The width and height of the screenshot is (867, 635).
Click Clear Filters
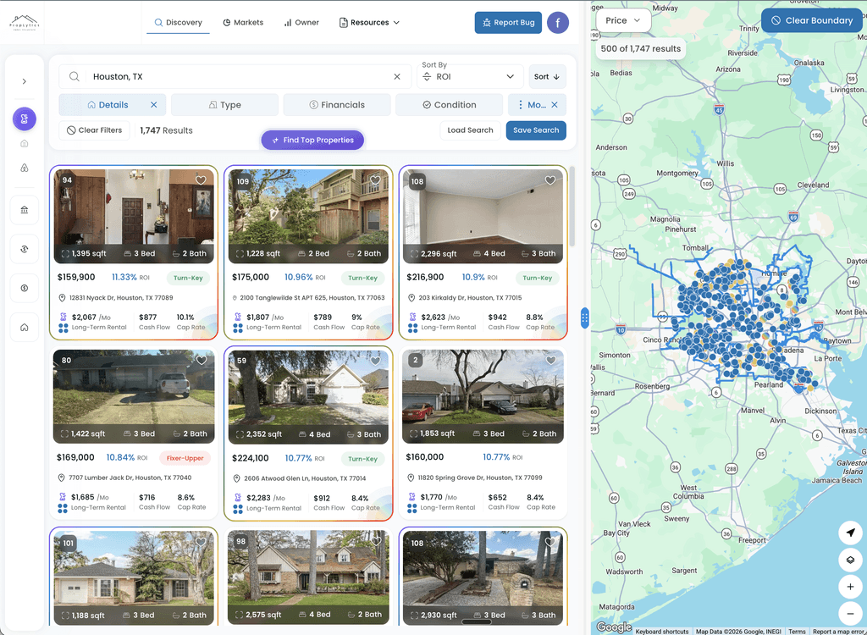pyautogui.click(x=95, y=130)
